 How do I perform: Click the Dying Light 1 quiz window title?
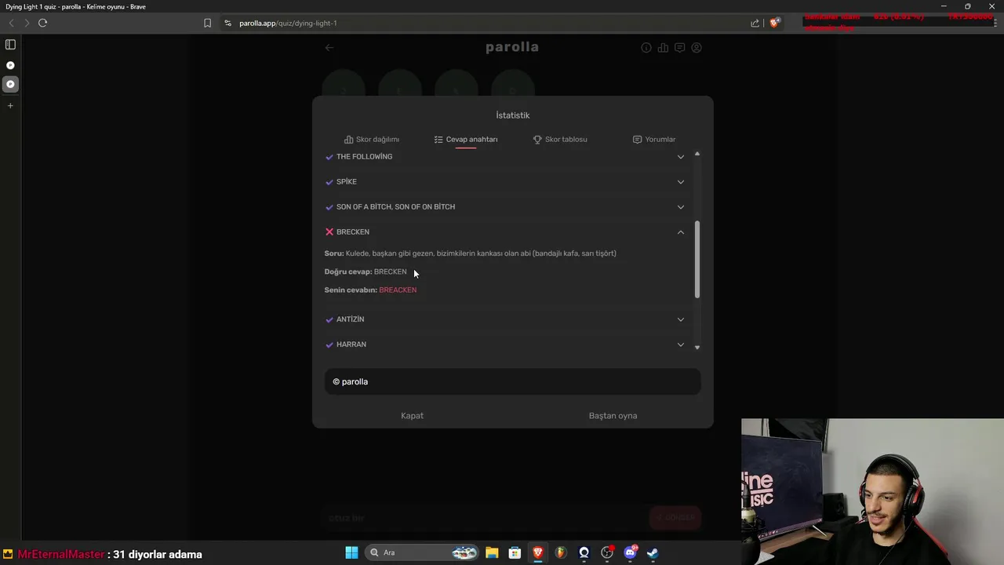[75, 6]
